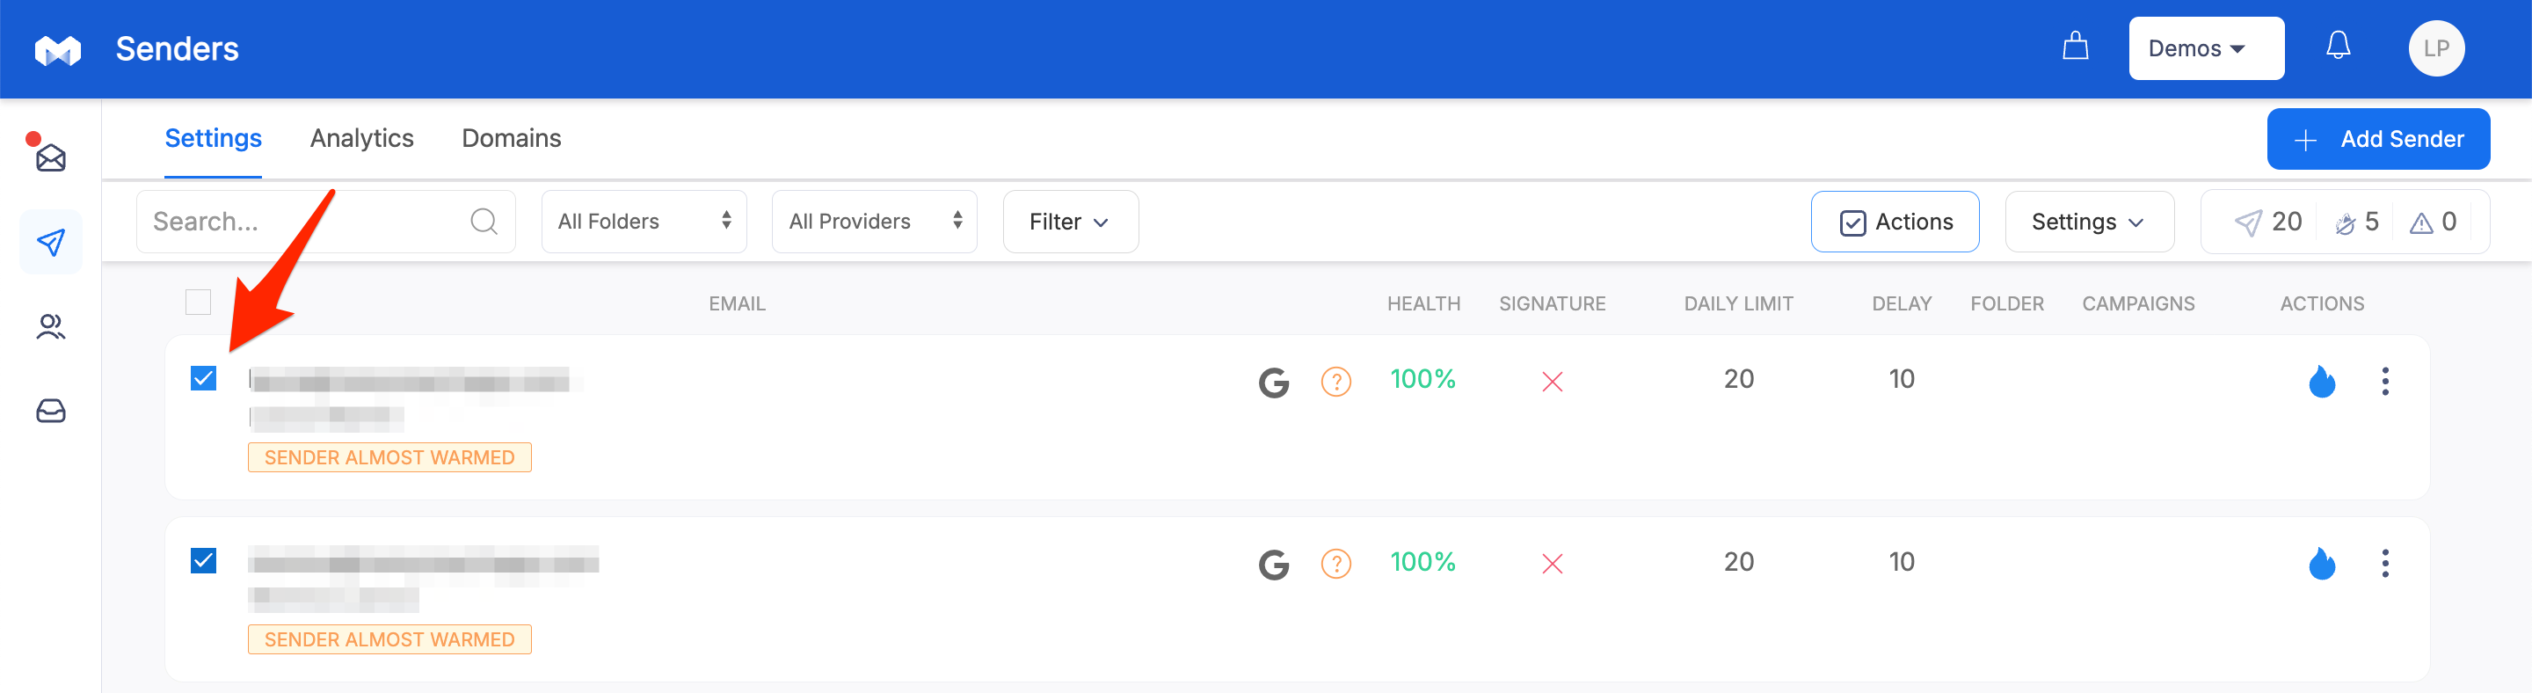
Task: Uncheck the second sender's checkbox
Action: coord(203,561)
